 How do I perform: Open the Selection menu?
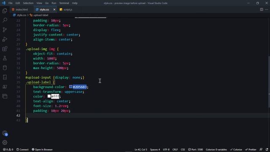click(x=28, y=3)
